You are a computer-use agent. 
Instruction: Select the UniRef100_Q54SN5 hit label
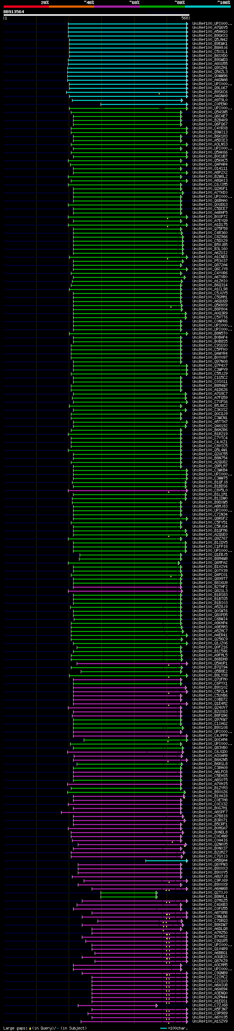(x=210, y=112)
